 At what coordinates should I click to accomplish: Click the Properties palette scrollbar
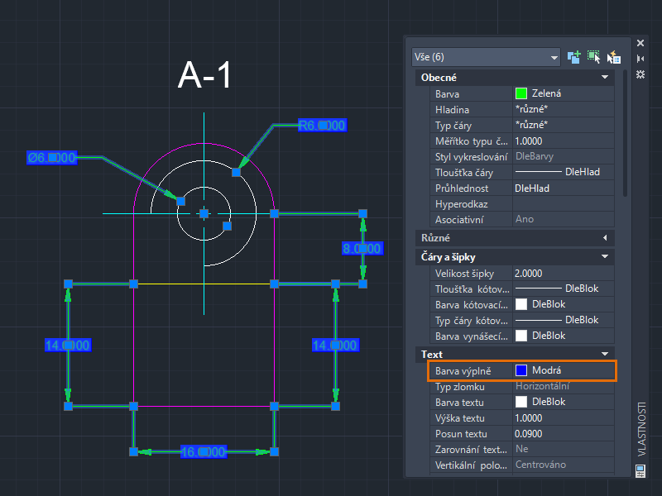coord(625,133)
